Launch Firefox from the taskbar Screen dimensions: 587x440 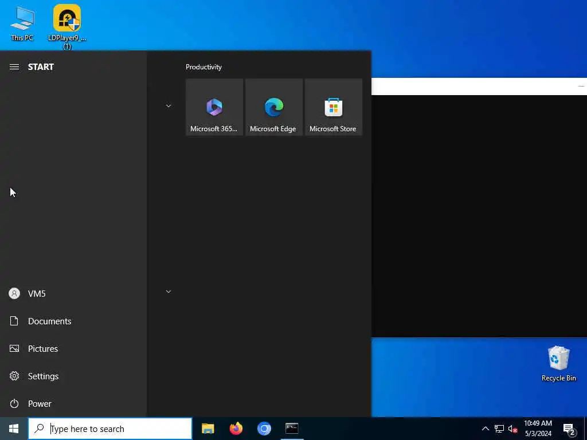236,429
